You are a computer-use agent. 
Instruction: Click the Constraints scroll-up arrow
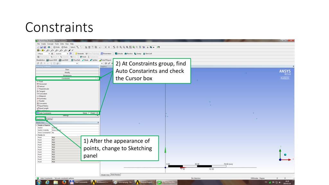pos(97,78)
